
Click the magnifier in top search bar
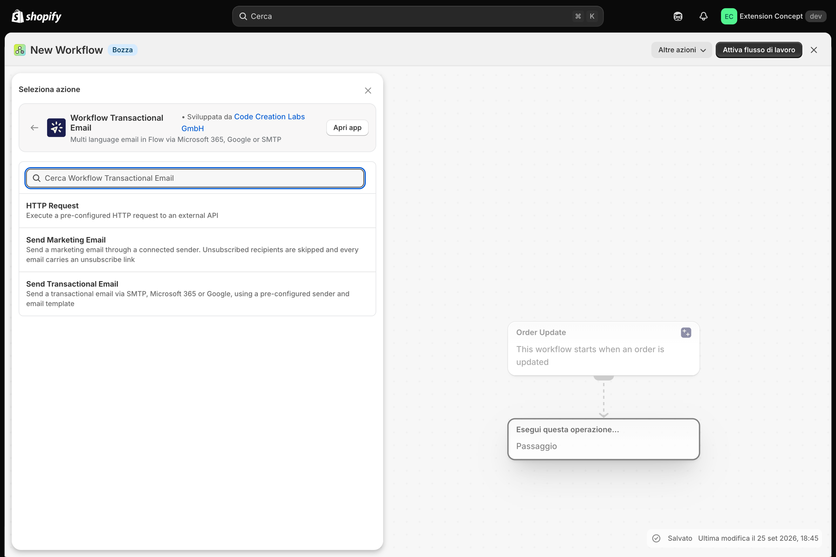coord(243,16)
